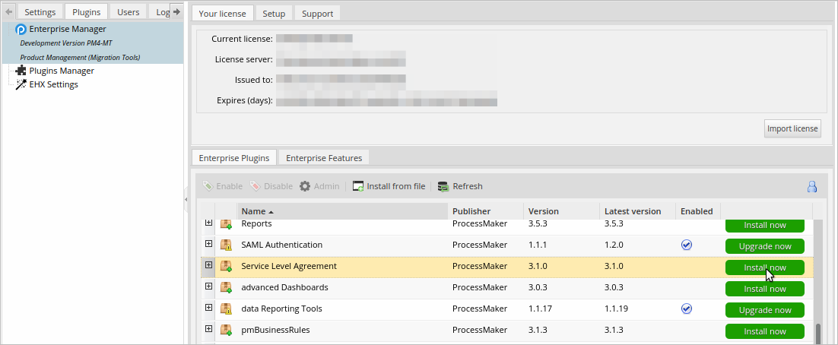
Task: Expand the Service Level Agreement row
Action: (x=209, y=265)
